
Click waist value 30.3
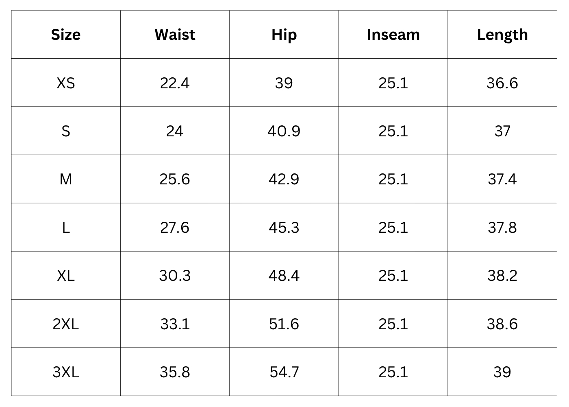(x=175, y=276)
